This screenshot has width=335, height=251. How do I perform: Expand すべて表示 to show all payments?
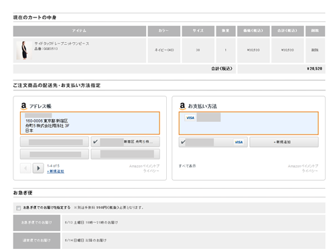click(x=187, y=166)
